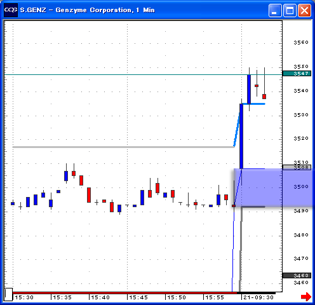Click the 3470 price scale label
Image resolution: width=315 pixels, height=305 pixels.
301,259
